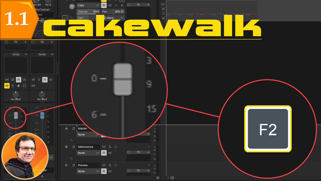321x181 pixels.
Task: Solo the left mixer strip
Action: point(13,86)
